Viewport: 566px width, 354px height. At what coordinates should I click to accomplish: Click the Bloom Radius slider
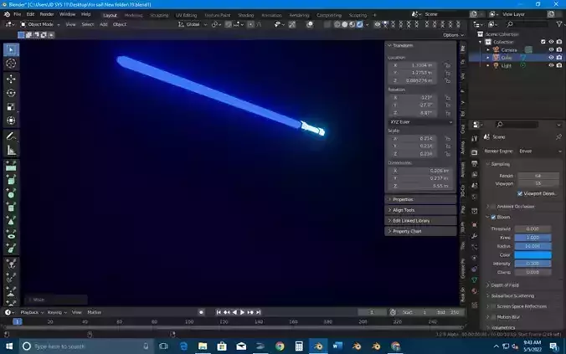[533, 246]
